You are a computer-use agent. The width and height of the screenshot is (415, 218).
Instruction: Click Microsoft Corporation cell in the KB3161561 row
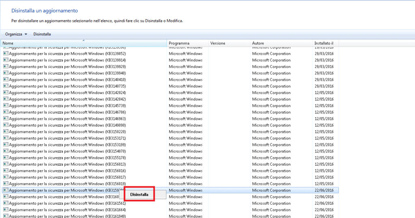point(271,203)
